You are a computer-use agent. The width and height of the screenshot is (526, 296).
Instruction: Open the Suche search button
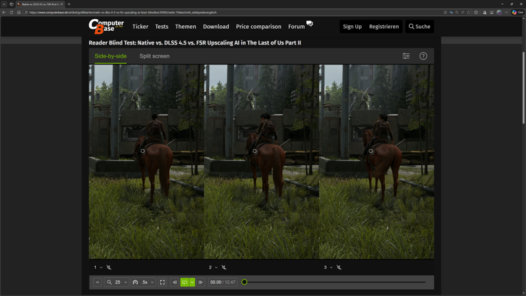tap(419, 27)
